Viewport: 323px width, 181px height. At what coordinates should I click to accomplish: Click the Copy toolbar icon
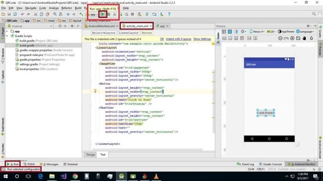41,14
